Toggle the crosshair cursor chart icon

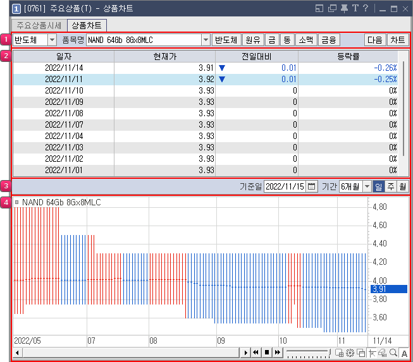372,353
